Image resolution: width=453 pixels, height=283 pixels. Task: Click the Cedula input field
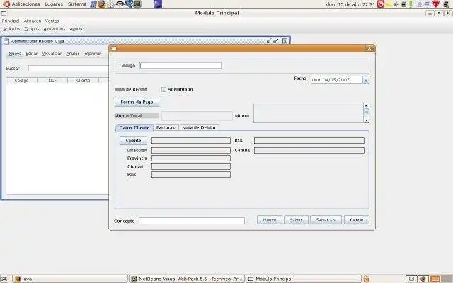point(309,151)
